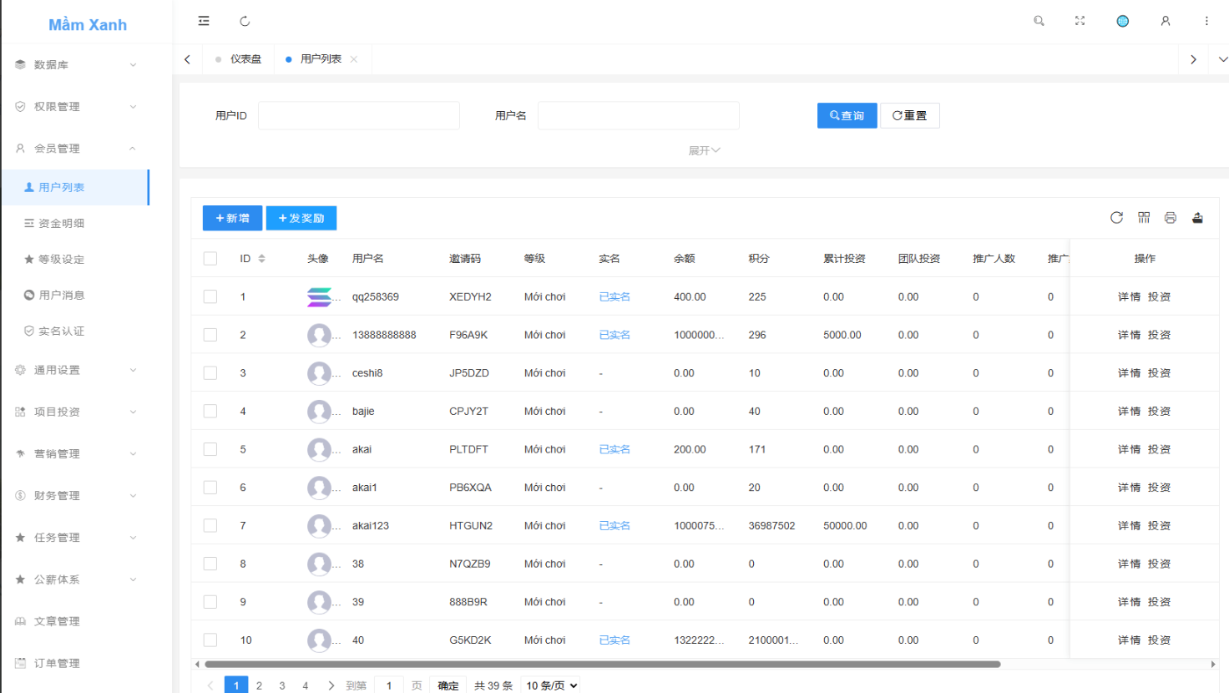Viewport: 1229px width, 693px height.
Task: Toggle fullscreen mode icon
Action: pyautogui.click(x=1080, y=21)
